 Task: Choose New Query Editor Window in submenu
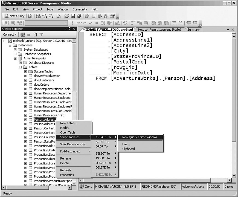point(140,137)
